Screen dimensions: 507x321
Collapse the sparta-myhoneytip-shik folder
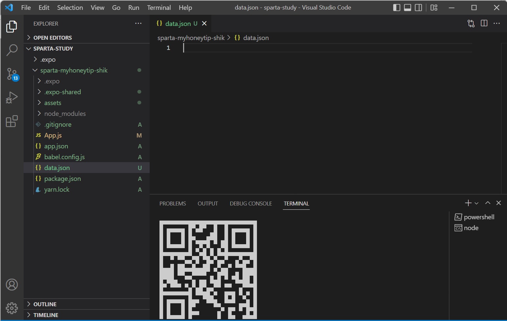[x=87, y=70]
